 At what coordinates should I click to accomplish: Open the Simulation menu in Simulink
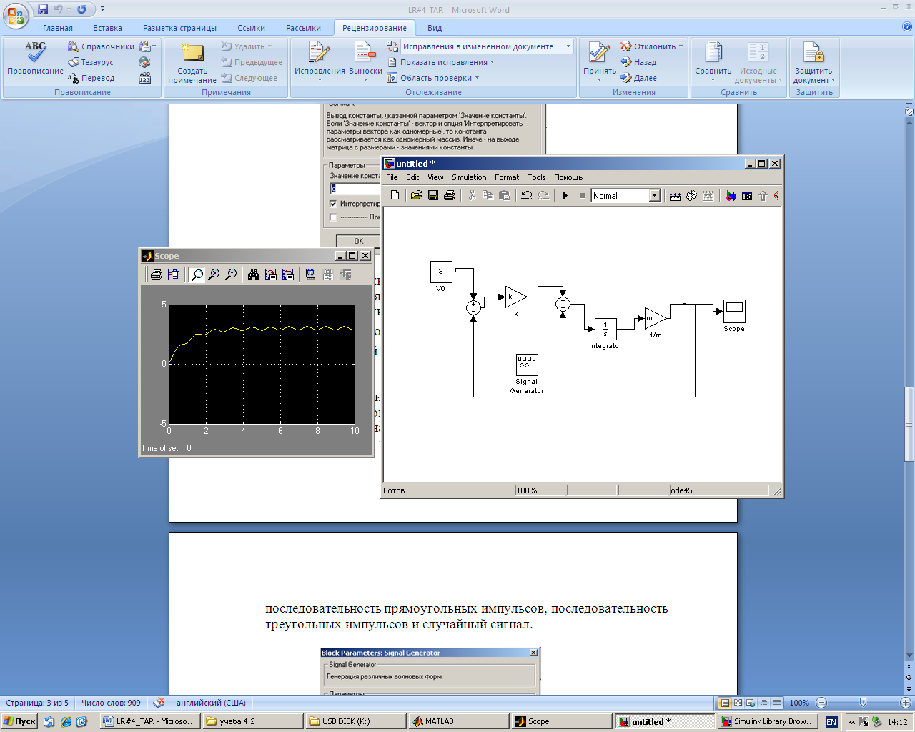pos(468,177)
